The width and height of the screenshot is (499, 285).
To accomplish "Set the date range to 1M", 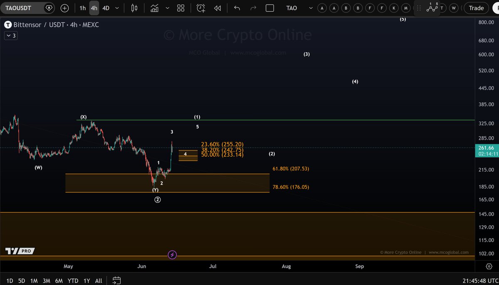I will tap(34, 280).
